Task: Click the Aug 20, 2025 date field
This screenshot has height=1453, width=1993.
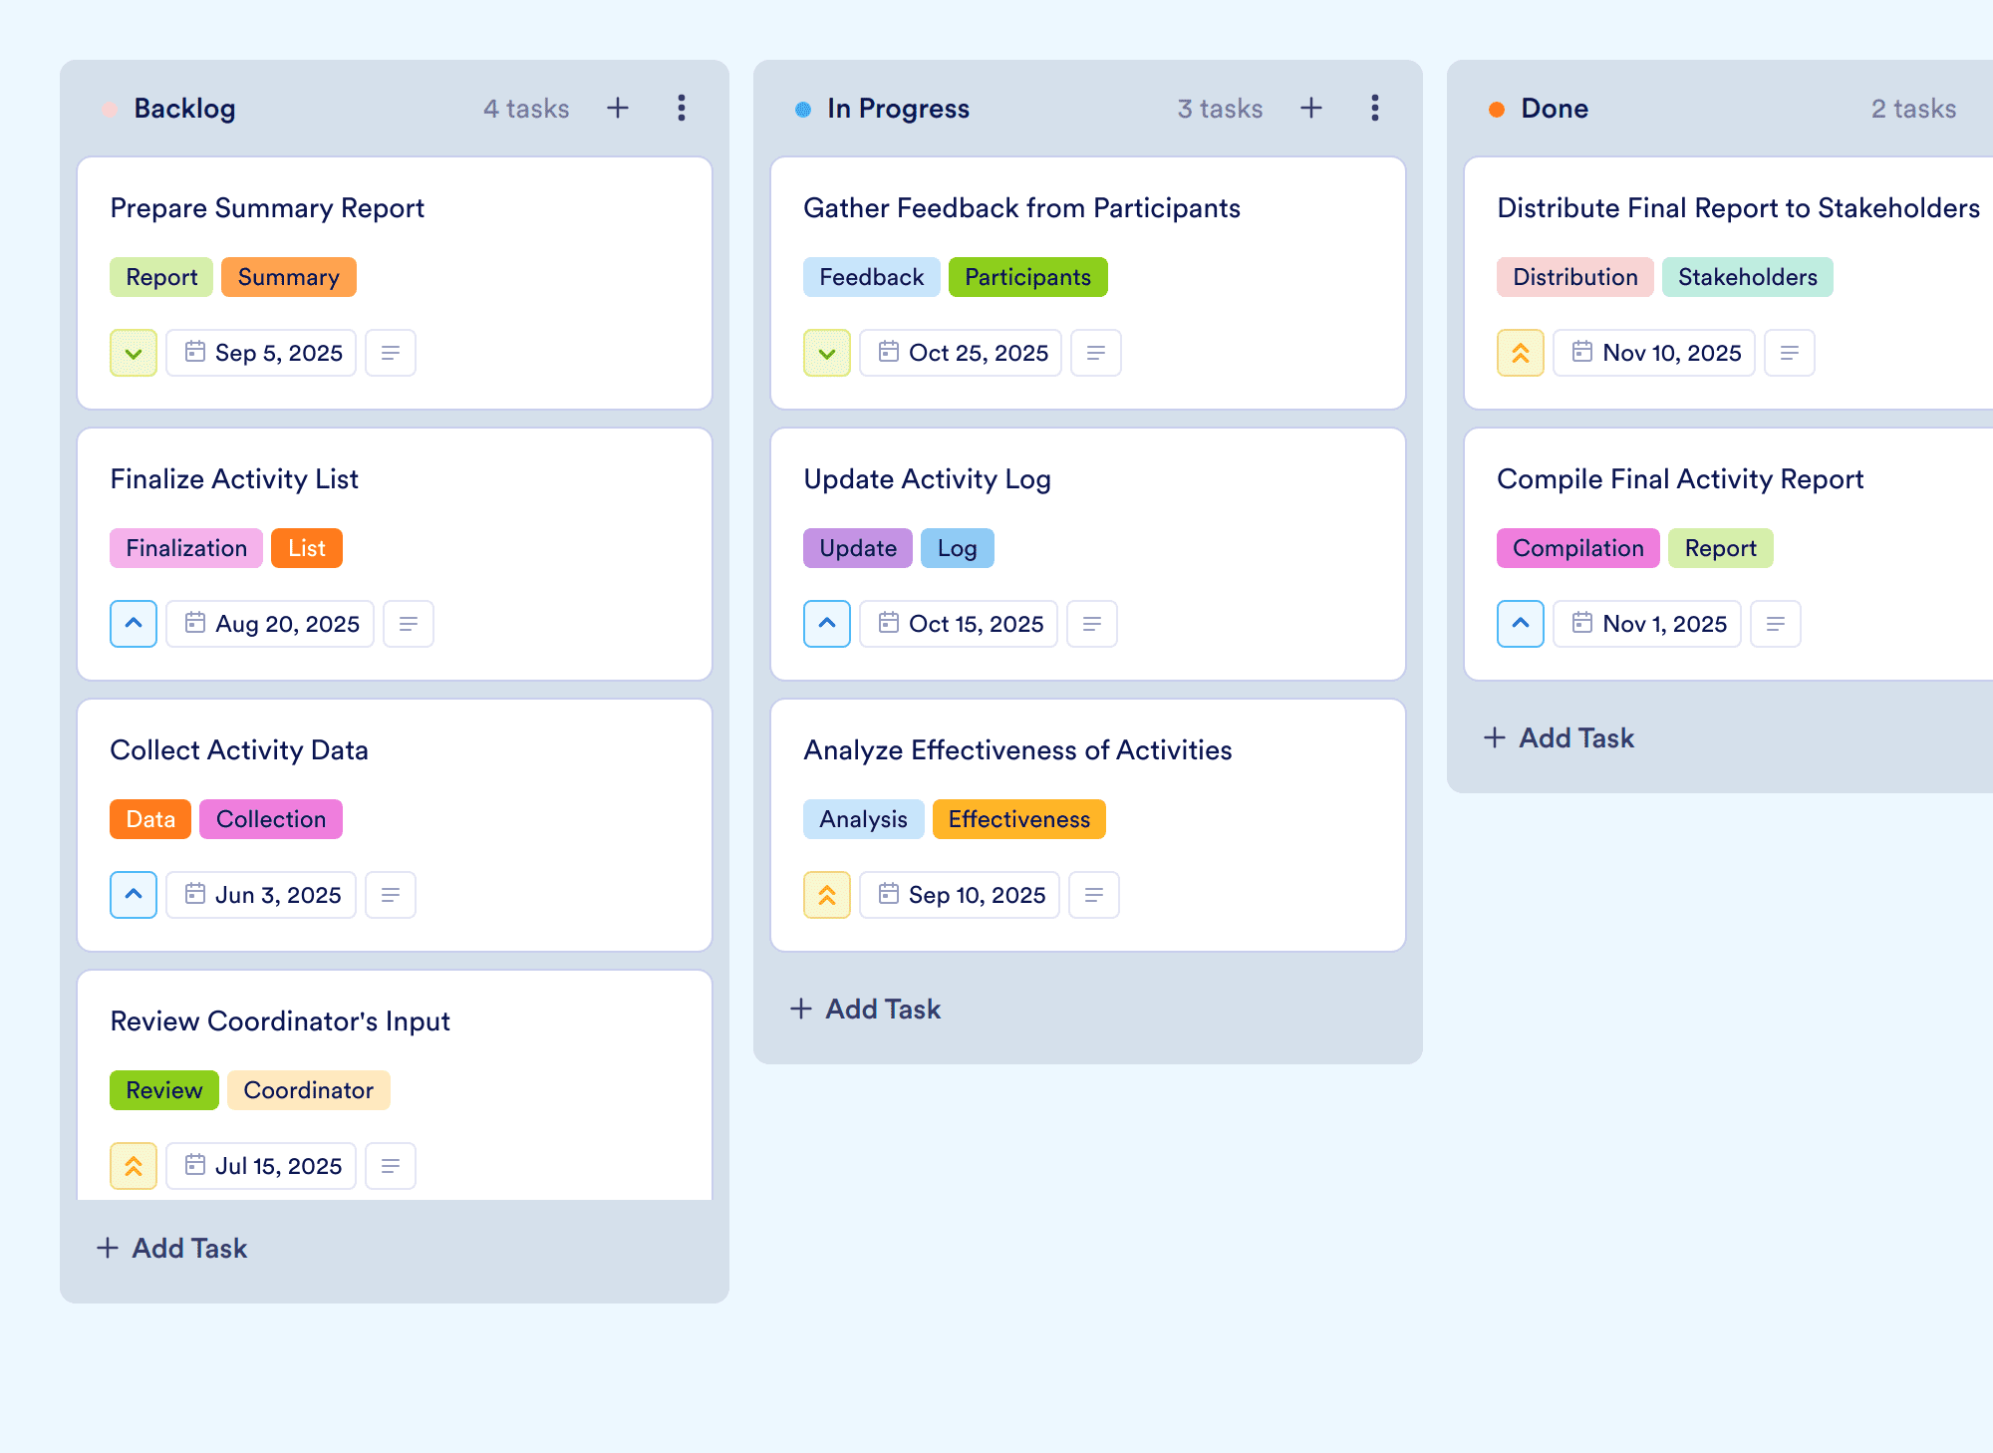Action: click(x=270, y=624)
